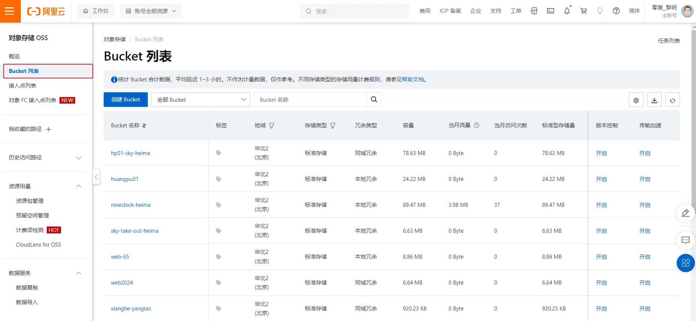Image resolution: width=696 pixels, height=321 pixels.
Task: Open table column settings gear
Action: click(x=636, y=100)
